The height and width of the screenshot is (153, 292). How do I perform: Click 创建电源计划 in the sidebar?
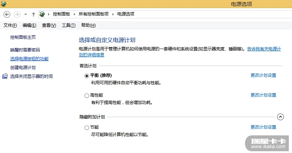pyautogui.click(x=23, y=67)
